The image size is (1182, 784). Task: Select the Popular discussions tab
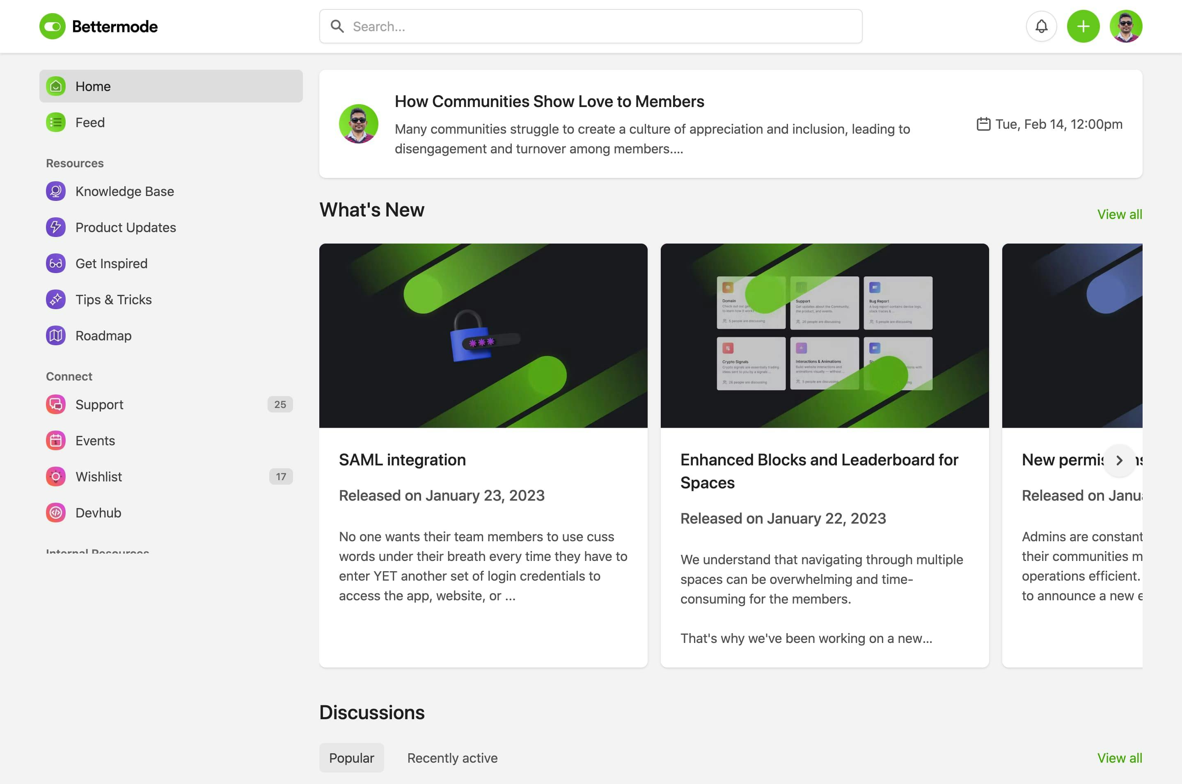click(x=351, y=758)
